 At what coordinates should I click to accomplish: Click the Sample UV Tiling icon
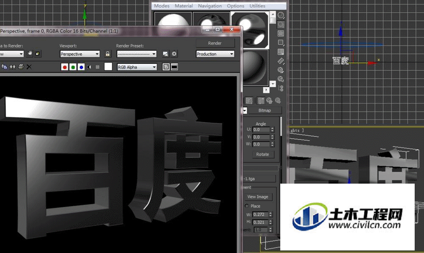(281, 43)
